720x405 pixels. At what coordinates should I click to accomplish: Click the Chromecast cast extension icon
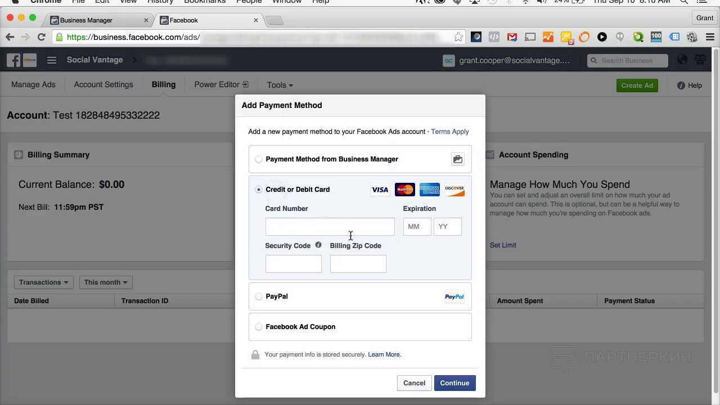530,37
